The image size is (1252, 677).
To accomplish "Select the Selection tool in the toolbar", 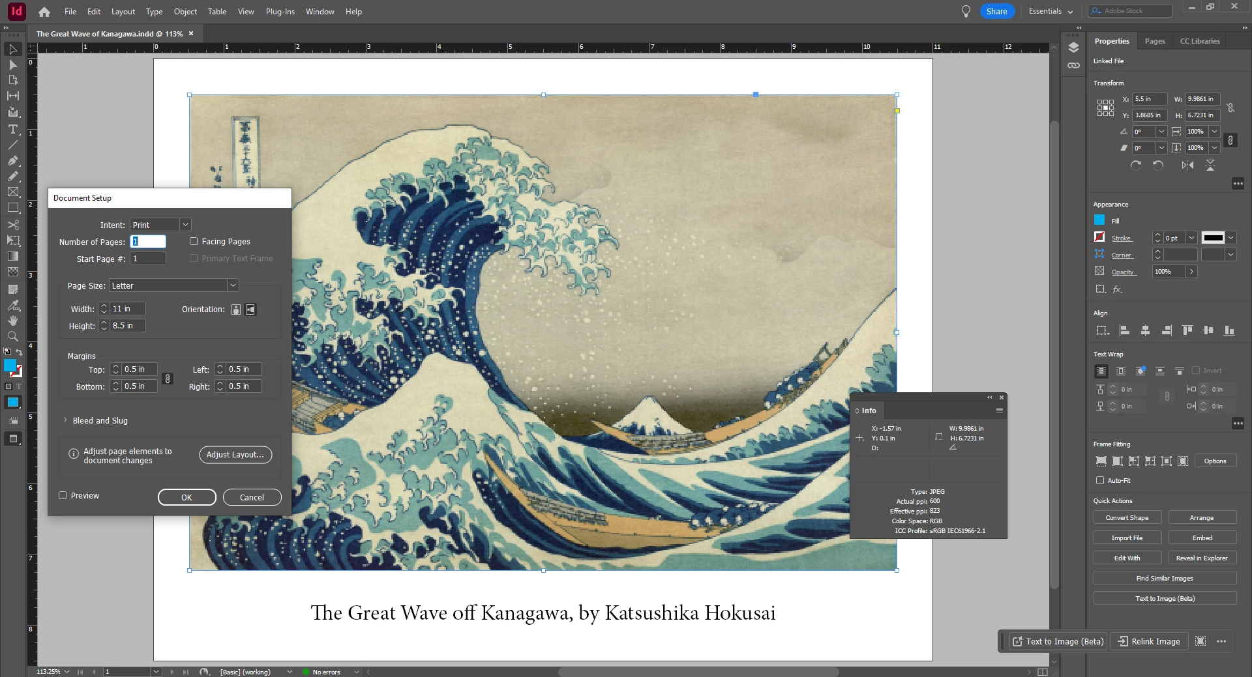I will pos(12,49).
